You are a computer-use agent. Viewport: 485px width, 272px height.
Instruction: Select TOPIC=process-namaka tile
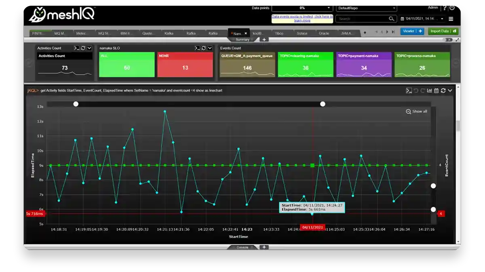[422, 64]
